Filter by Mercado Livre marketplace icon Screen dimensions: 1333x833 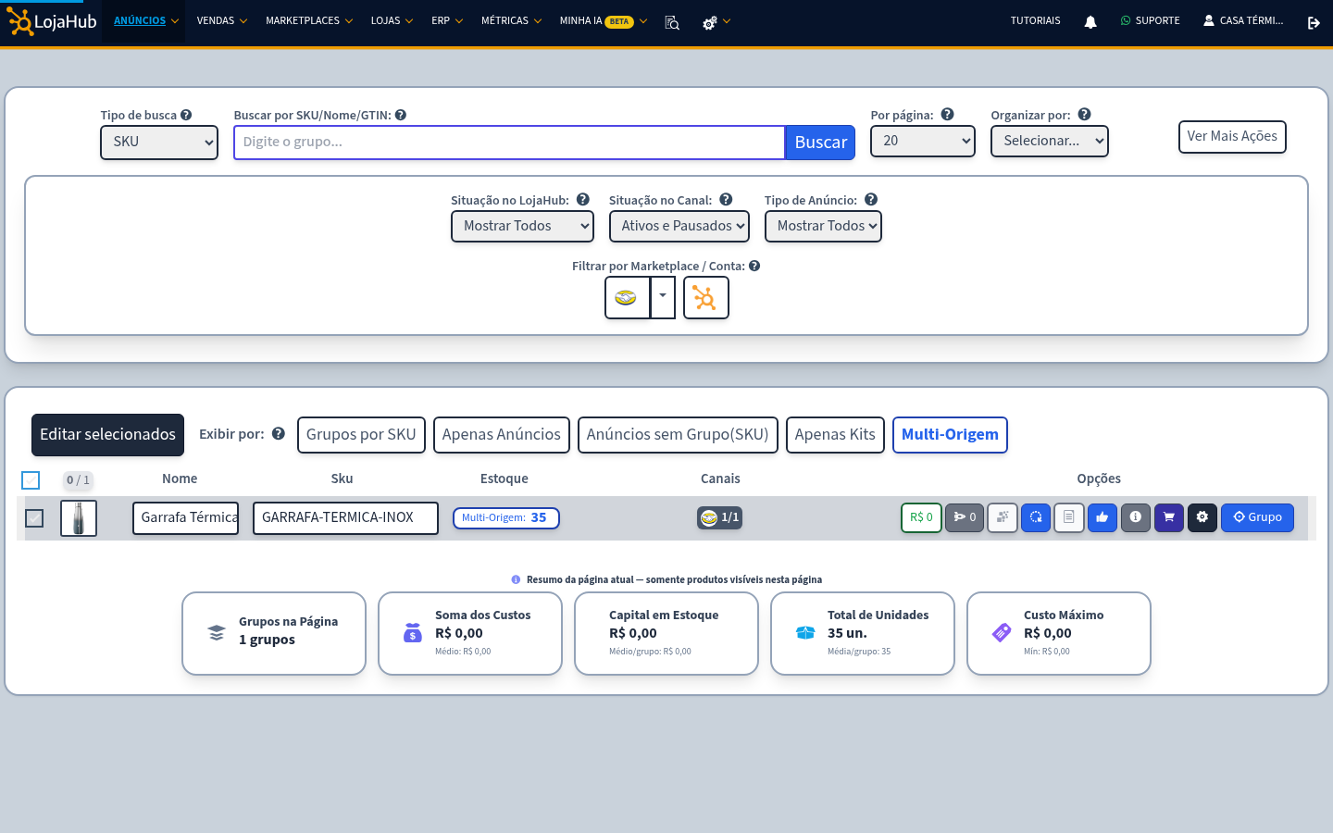tap(627, 298)
